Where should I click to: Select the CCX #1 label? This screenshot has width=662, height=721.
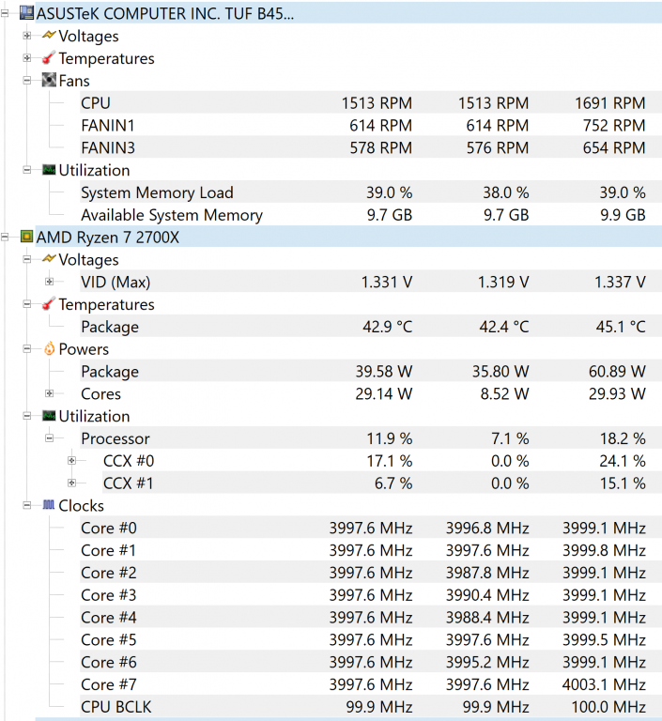[x=129, y=483]
